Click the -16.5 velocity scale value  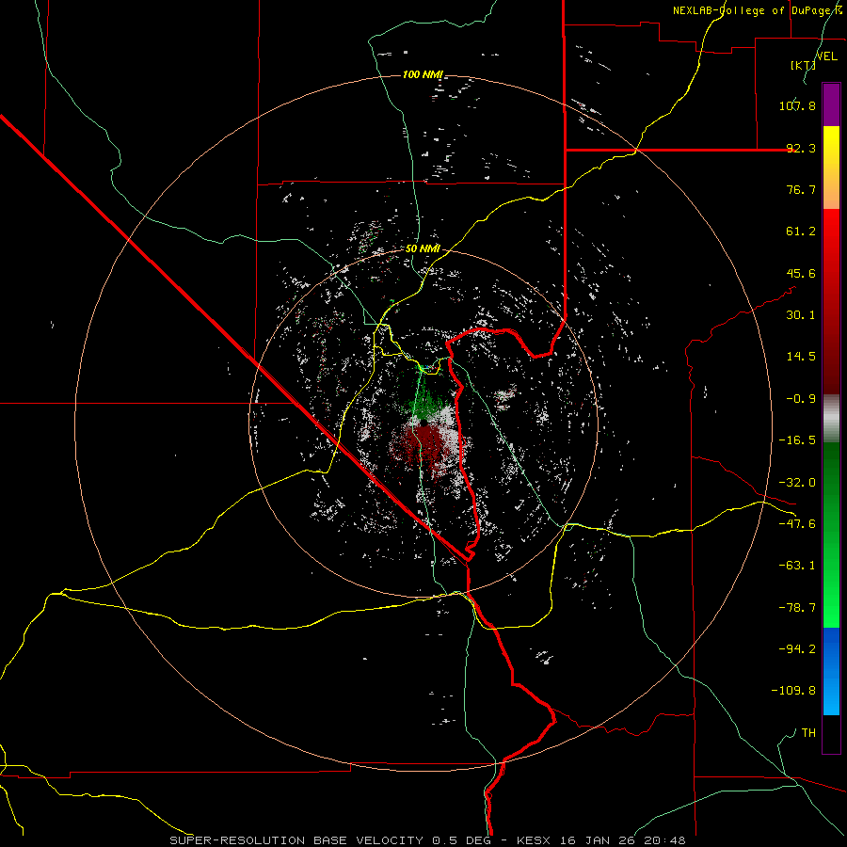797,440
